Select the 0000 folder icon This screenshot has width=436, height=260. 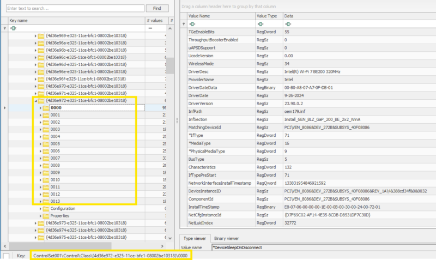[x=46, y=108]
